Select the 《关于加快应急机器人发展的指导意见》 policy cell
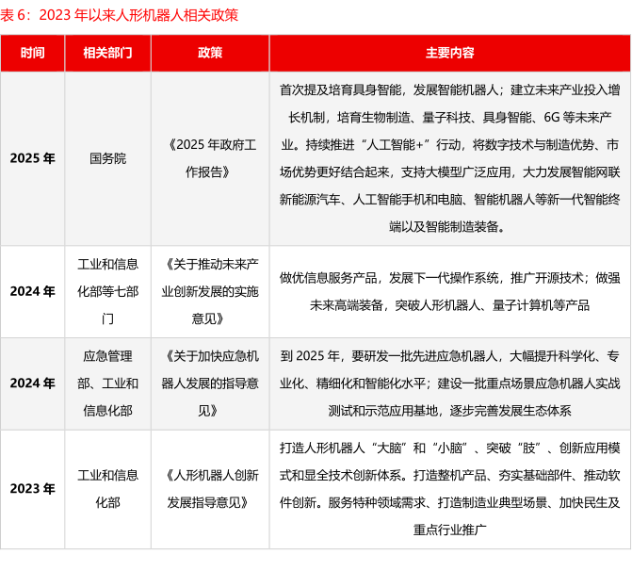The width and height of the screenshot is (632, 571). point(210,383)
